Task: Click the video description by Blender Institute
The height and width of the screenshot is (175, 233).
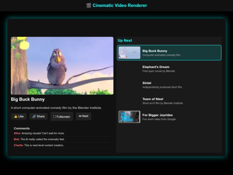Action: coord(57,108)
